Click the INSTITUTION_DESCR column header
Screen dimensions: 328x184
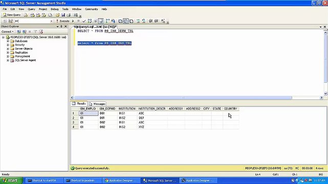click(x=152, y=109)
